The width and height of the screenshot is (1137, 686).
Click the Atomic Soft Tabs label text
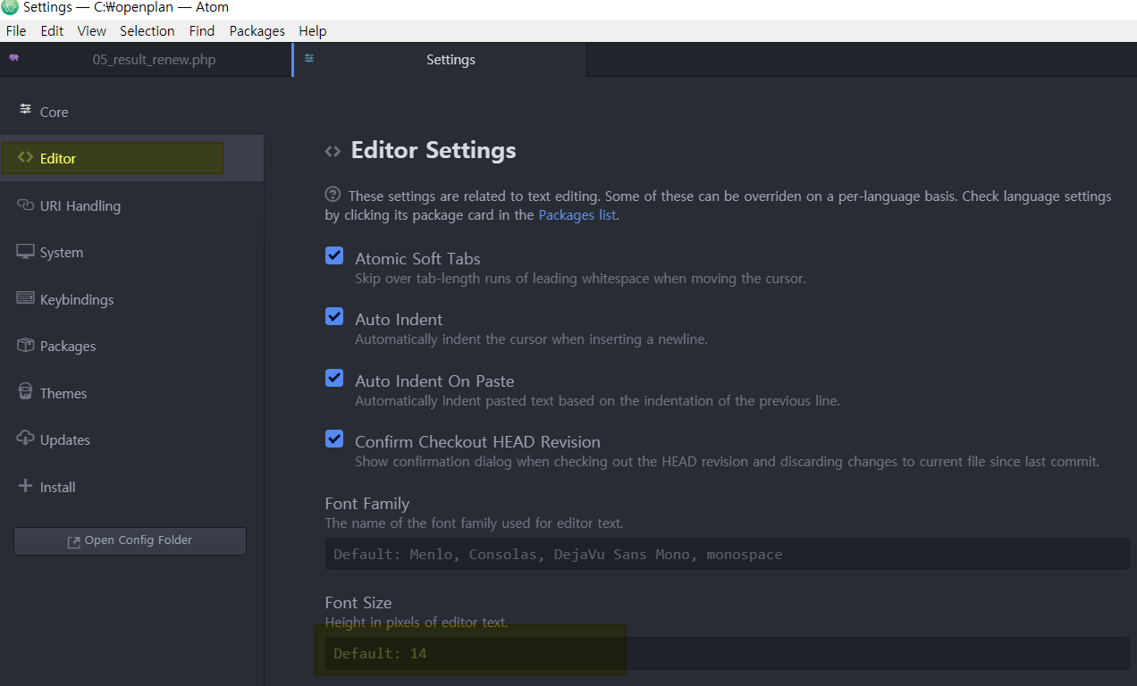coord(417,258)
